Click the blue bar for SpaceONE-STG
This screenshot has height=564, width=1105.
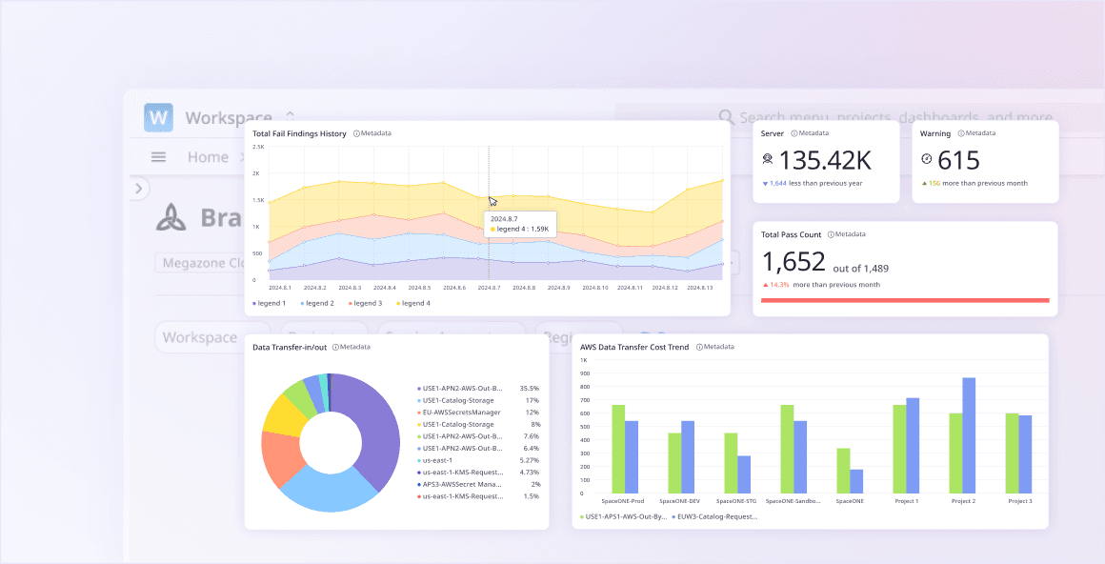pos(744,474)
